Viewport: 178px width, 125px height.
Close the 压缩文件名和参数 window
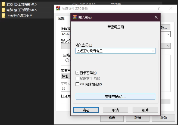coord(171,8)
